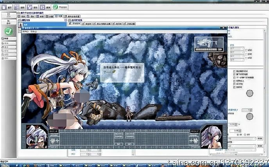Click the 新建 item in left sidebar
Viewport: 269px width, 167px height.
click(x=9, y=39)
